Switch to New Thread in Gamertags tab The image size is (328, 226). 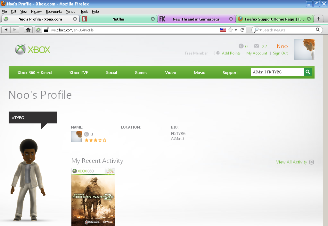click(196, 19)
